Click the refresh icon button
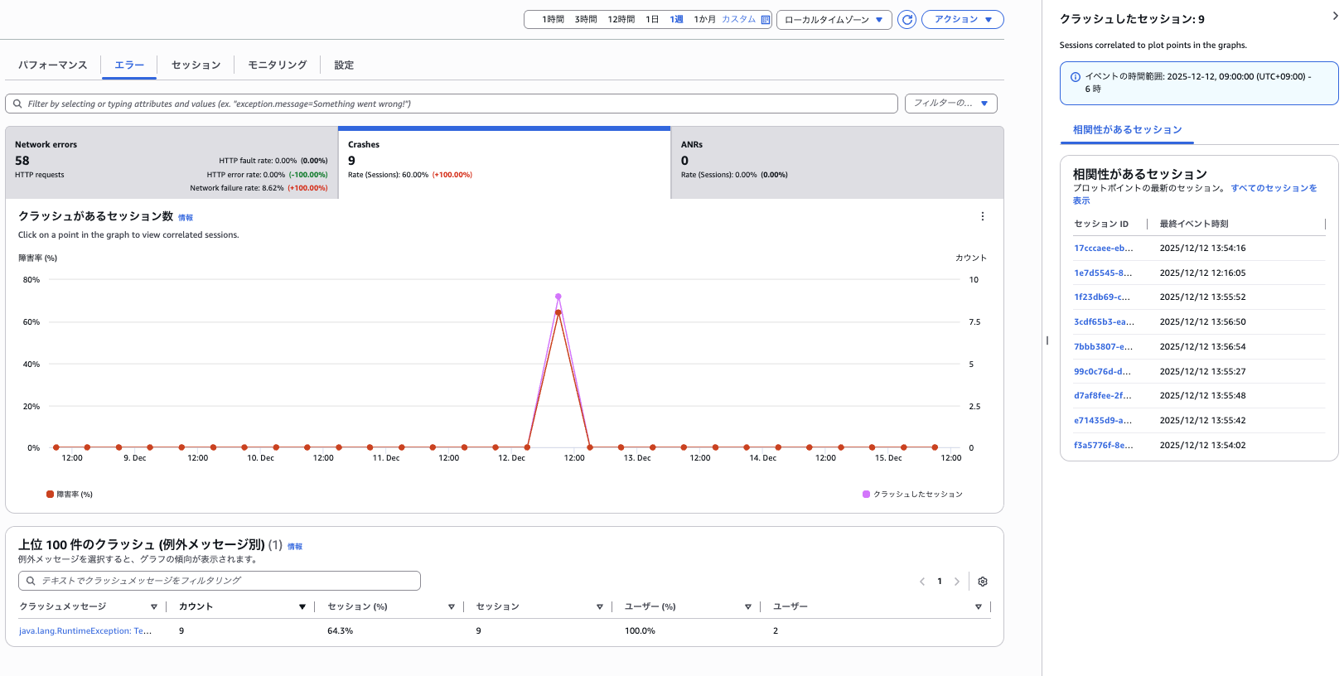This screenshot has height=676, width=1344. tap(907, 20)
